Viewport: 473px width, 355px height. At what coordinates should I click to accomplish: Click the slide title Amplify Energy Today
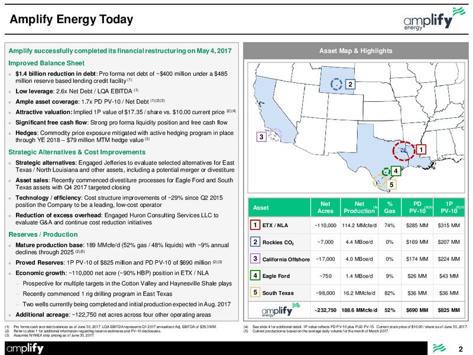72,20
